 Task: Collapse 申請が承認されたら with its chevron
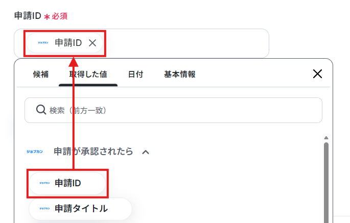146,152
